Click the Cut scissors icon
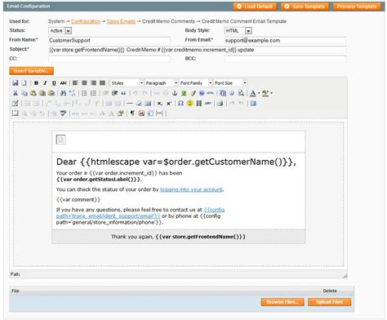This screenshot has height=320, width=387. tap(16, 93)
